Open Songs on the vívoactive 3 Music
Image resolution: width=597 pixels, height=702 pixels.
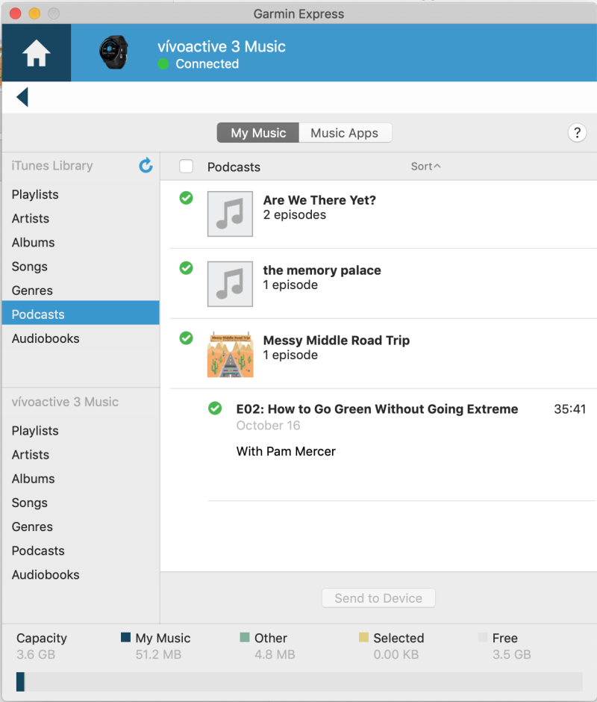pos(81,503)
